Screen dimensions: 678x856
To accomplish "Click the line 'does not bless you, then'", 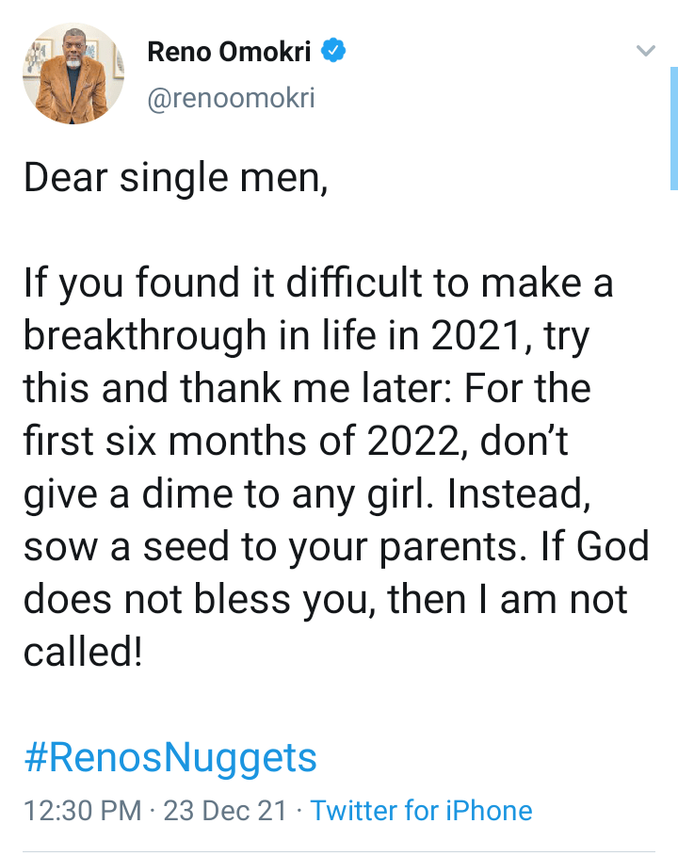I will click(x=325, y=601).
